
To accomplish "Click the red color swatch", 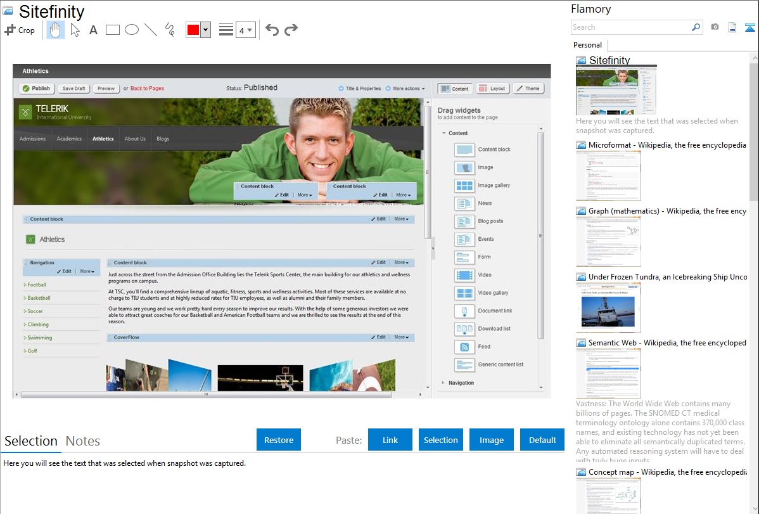I will click(x=193, y=30).
